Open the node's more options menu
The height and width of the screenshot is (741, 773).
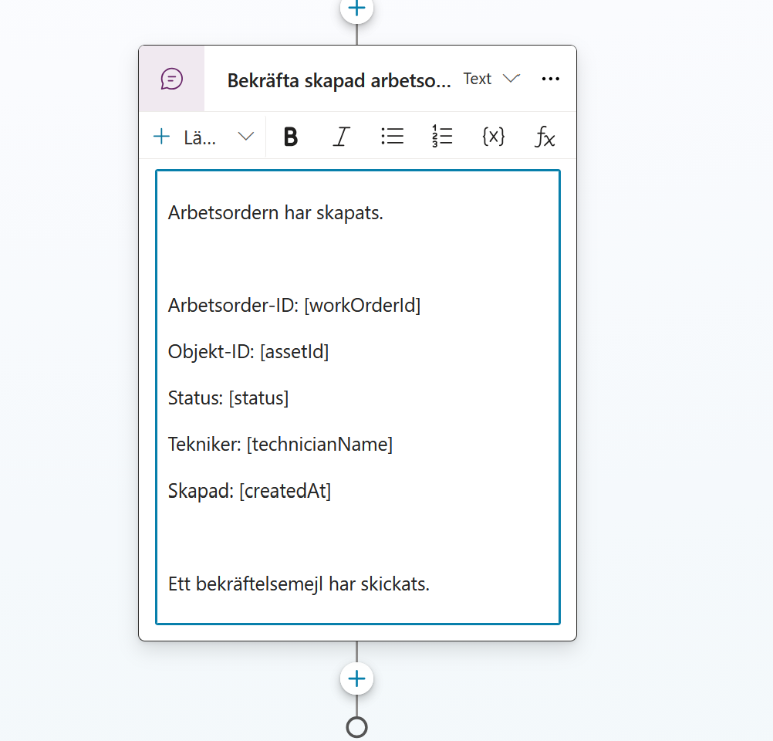point(550,79)
